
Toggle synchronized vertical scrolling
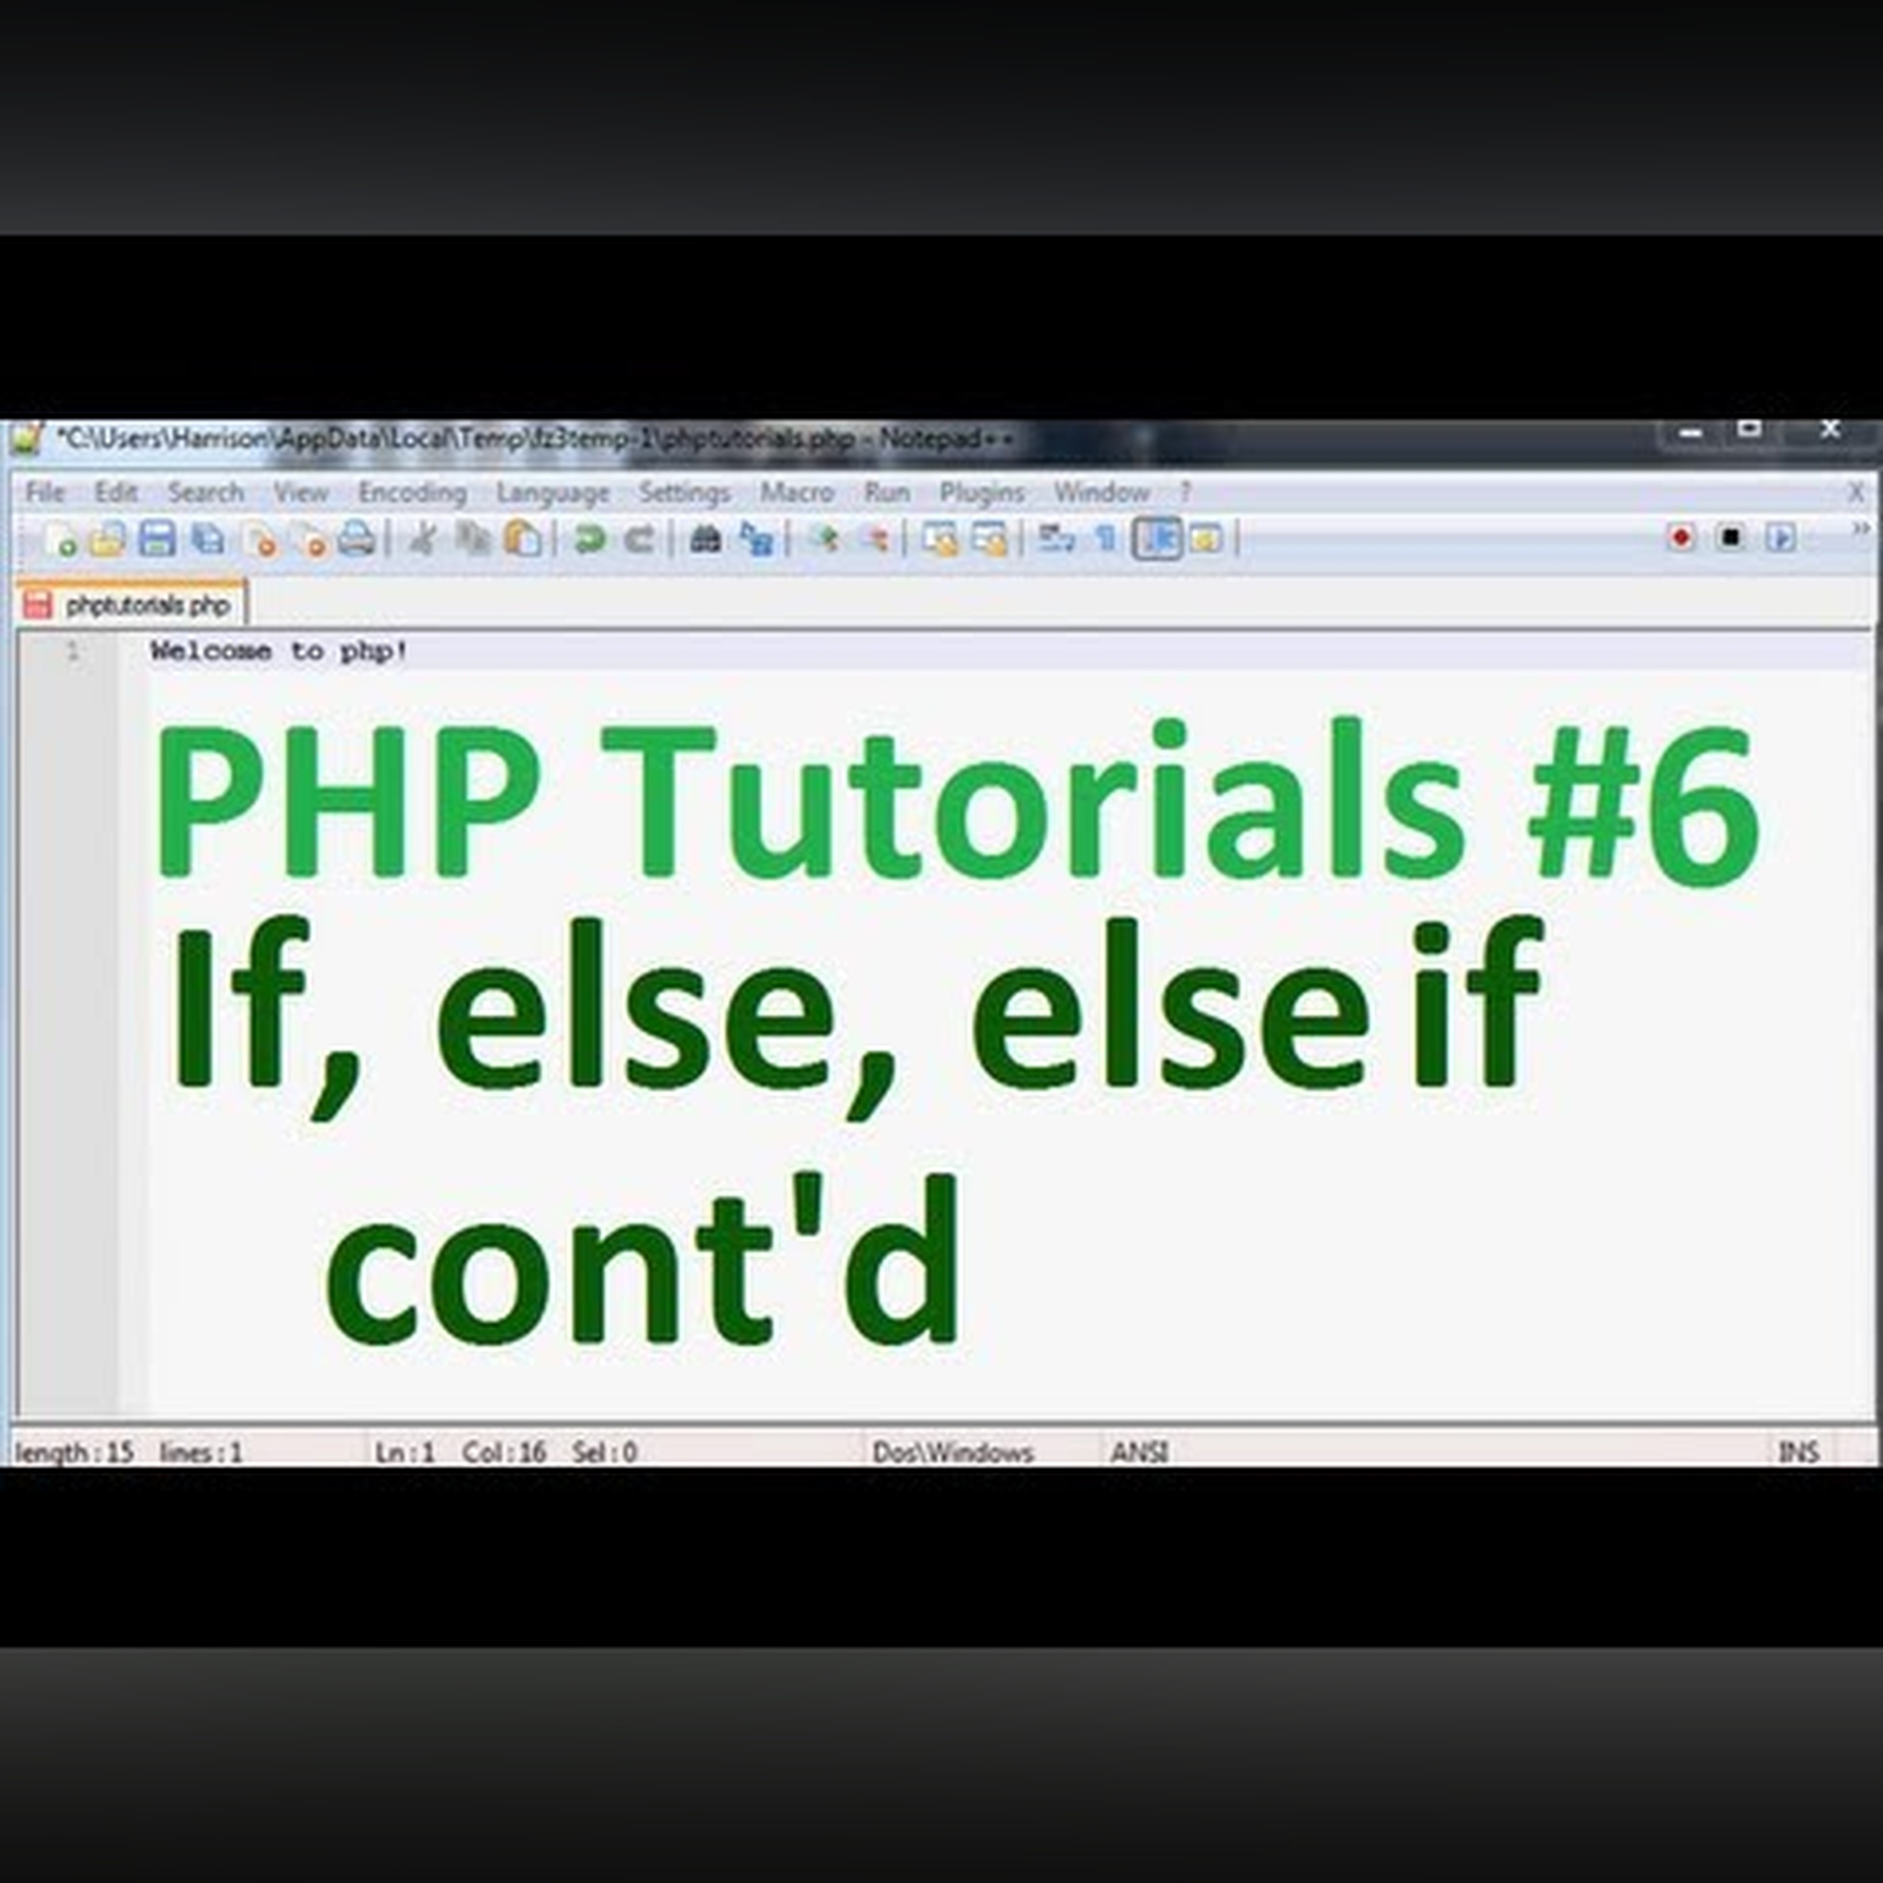[940, 539]
